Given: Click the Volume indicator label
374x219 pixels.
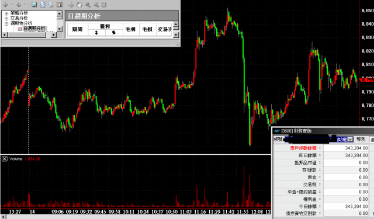Looking at the screenshot, I should point(16,159).
